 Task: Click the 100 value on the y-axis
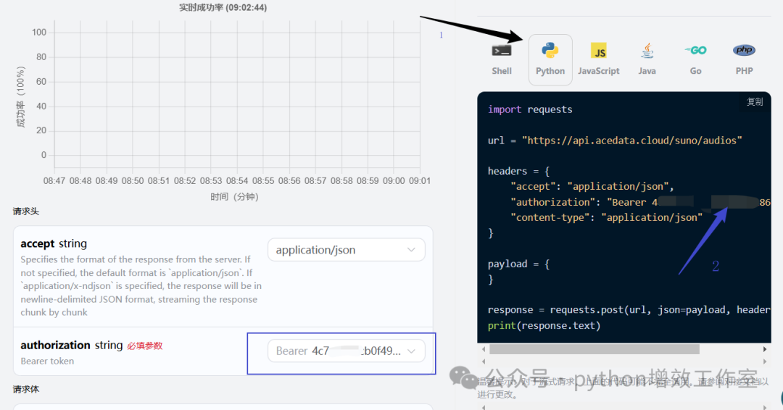(39, 33)
